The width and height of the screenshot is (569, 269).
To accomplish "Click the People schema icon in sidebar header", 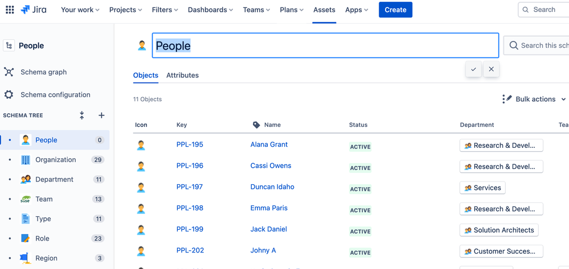I will (9, 45).
